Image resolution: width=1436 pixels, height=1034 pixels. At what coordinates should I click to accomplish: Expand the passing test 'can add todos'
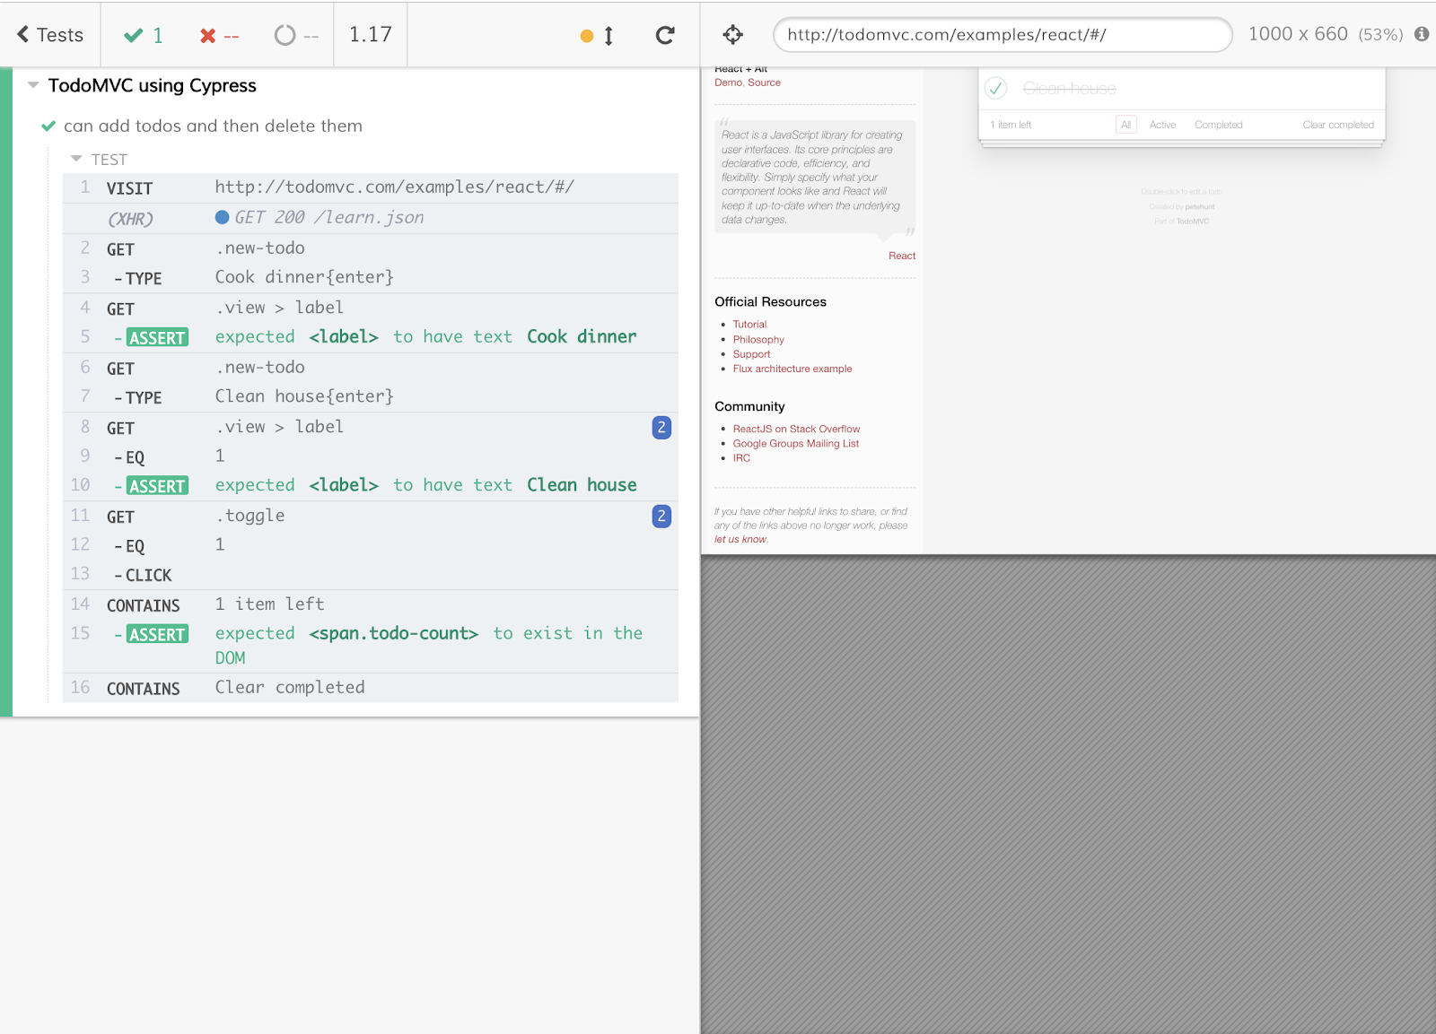213,126
